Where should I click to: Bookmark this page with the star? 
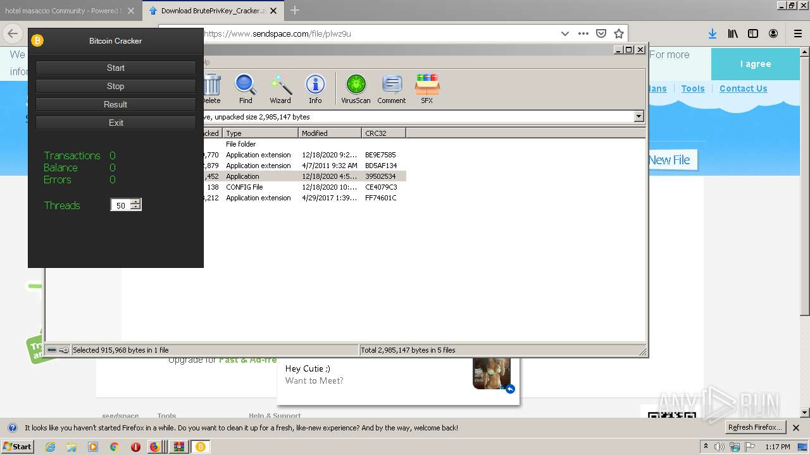[x=619, y=33]
